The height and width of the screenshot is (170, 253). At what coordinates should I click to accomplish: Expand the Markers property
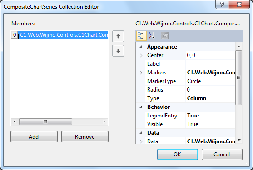(141, 73)
